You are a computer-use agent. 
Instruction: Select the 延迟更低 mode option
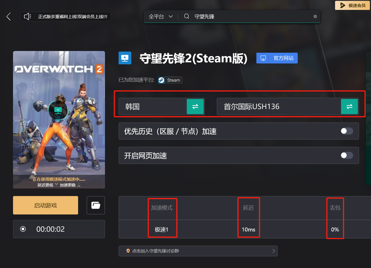[48, 185]
